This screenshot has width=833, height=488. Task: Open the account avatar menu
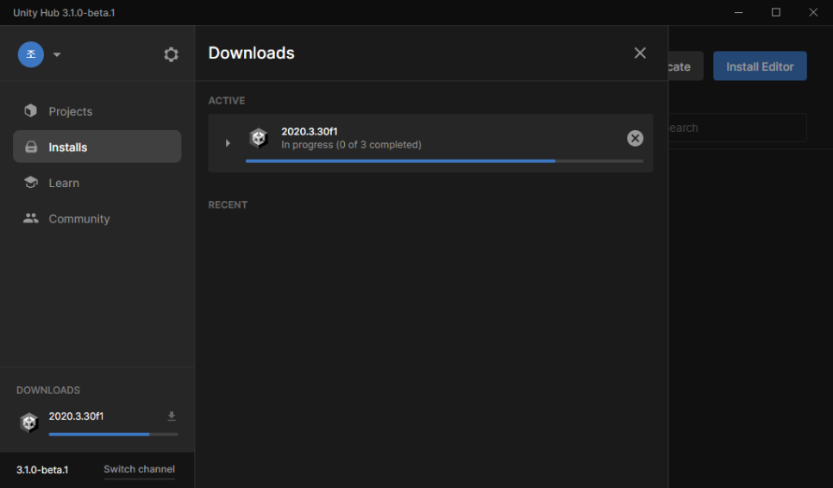(31, 54)
